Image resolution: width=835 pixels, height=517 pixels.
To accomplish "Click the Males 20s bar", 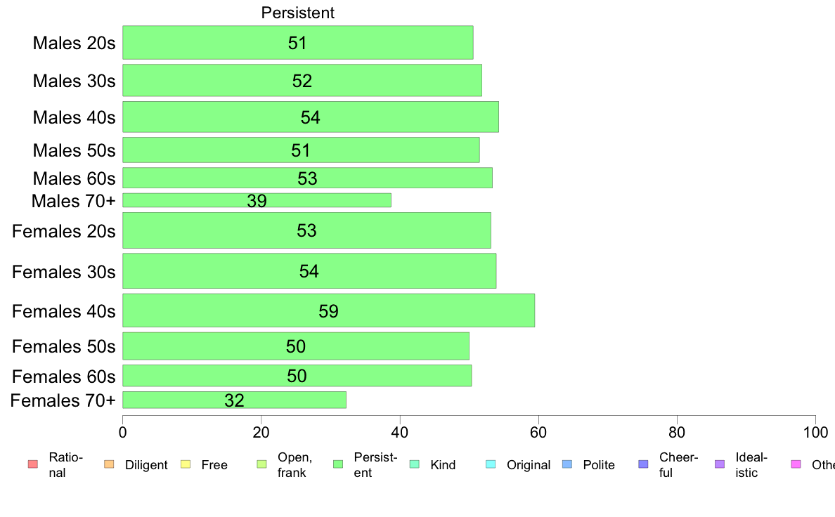I will coord(298,43).
